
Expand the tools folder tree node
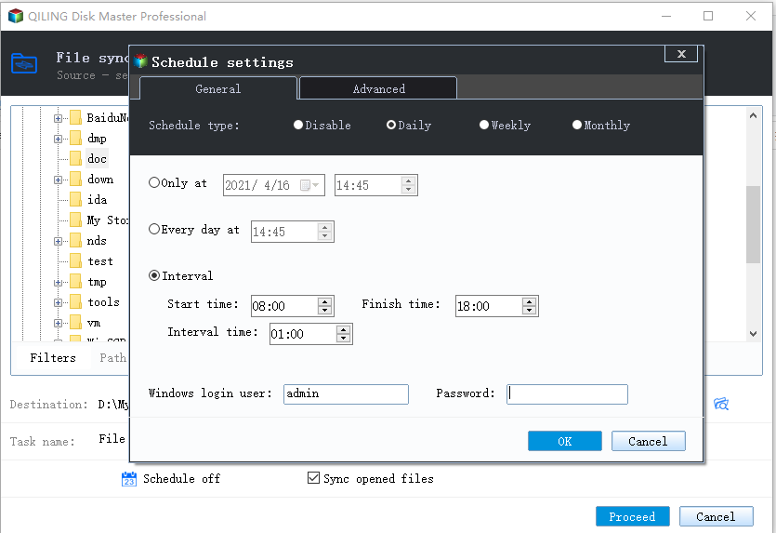(58, 302)
